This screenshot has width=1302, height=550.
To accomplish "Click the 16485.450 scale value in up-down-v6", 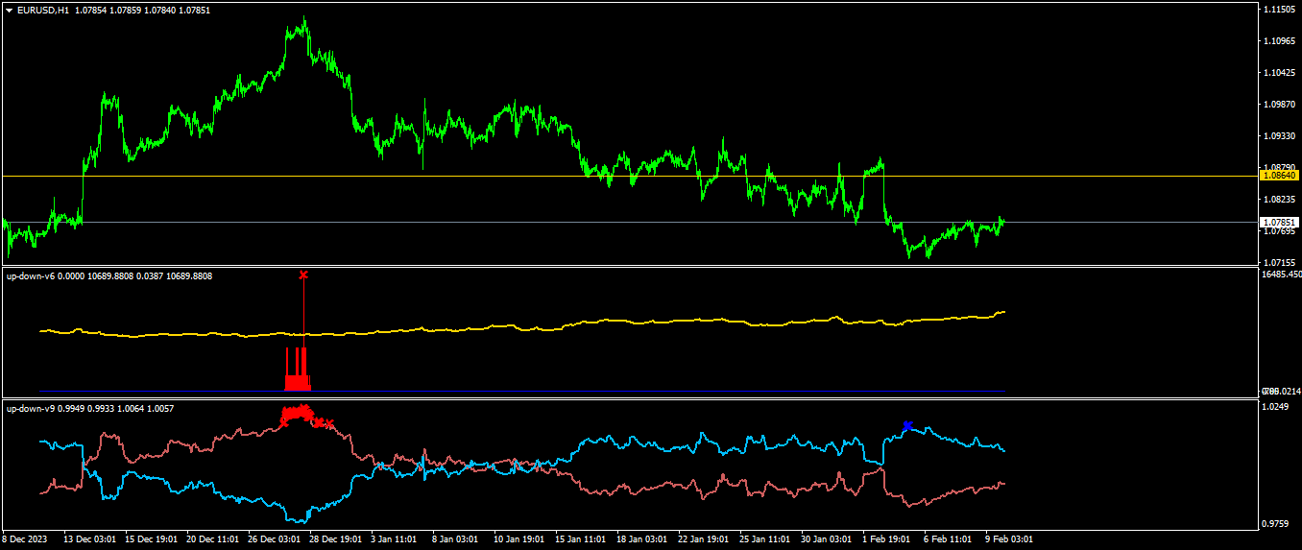I will pyautogui.click(x=1282, y=275).
